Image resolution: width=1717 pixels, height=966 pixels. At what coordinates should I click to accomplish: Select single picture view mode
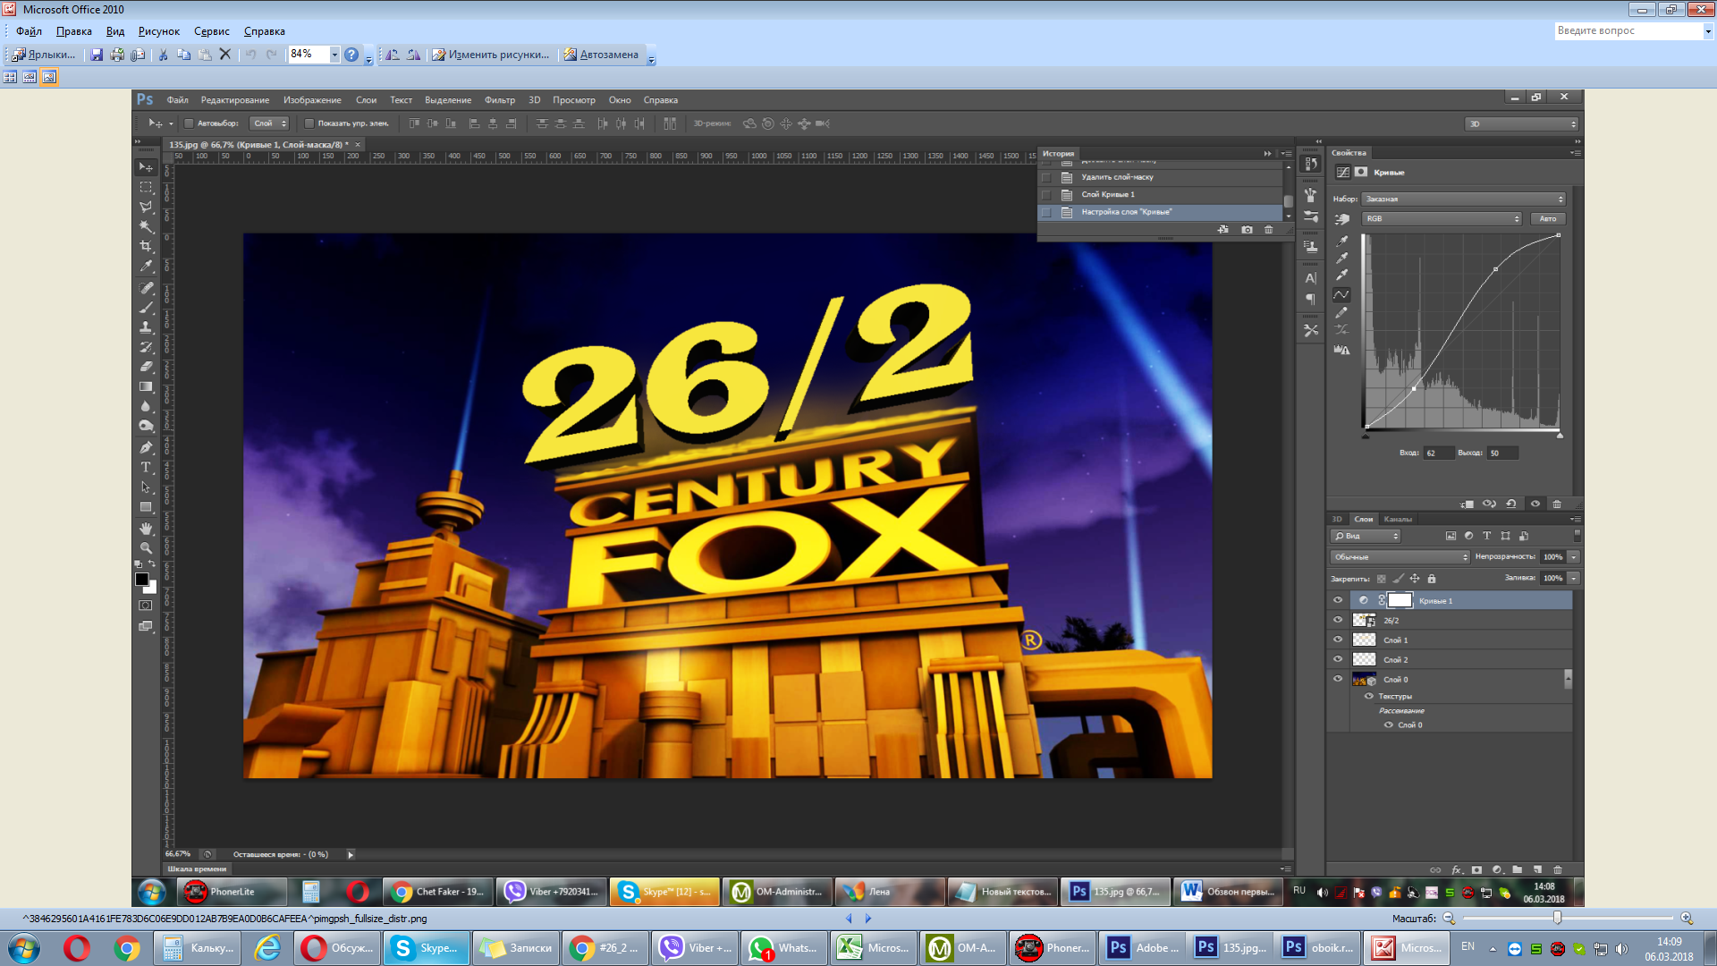[49, 78]
